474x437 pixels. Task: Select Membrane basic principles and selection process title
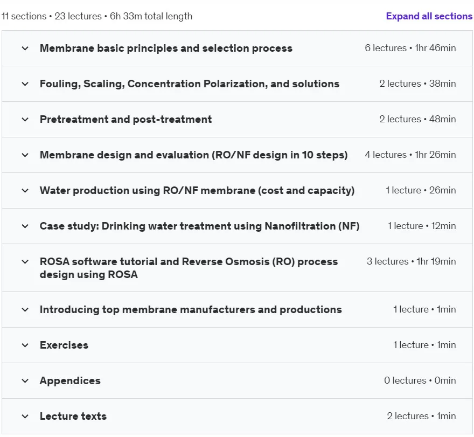[166, 48]
